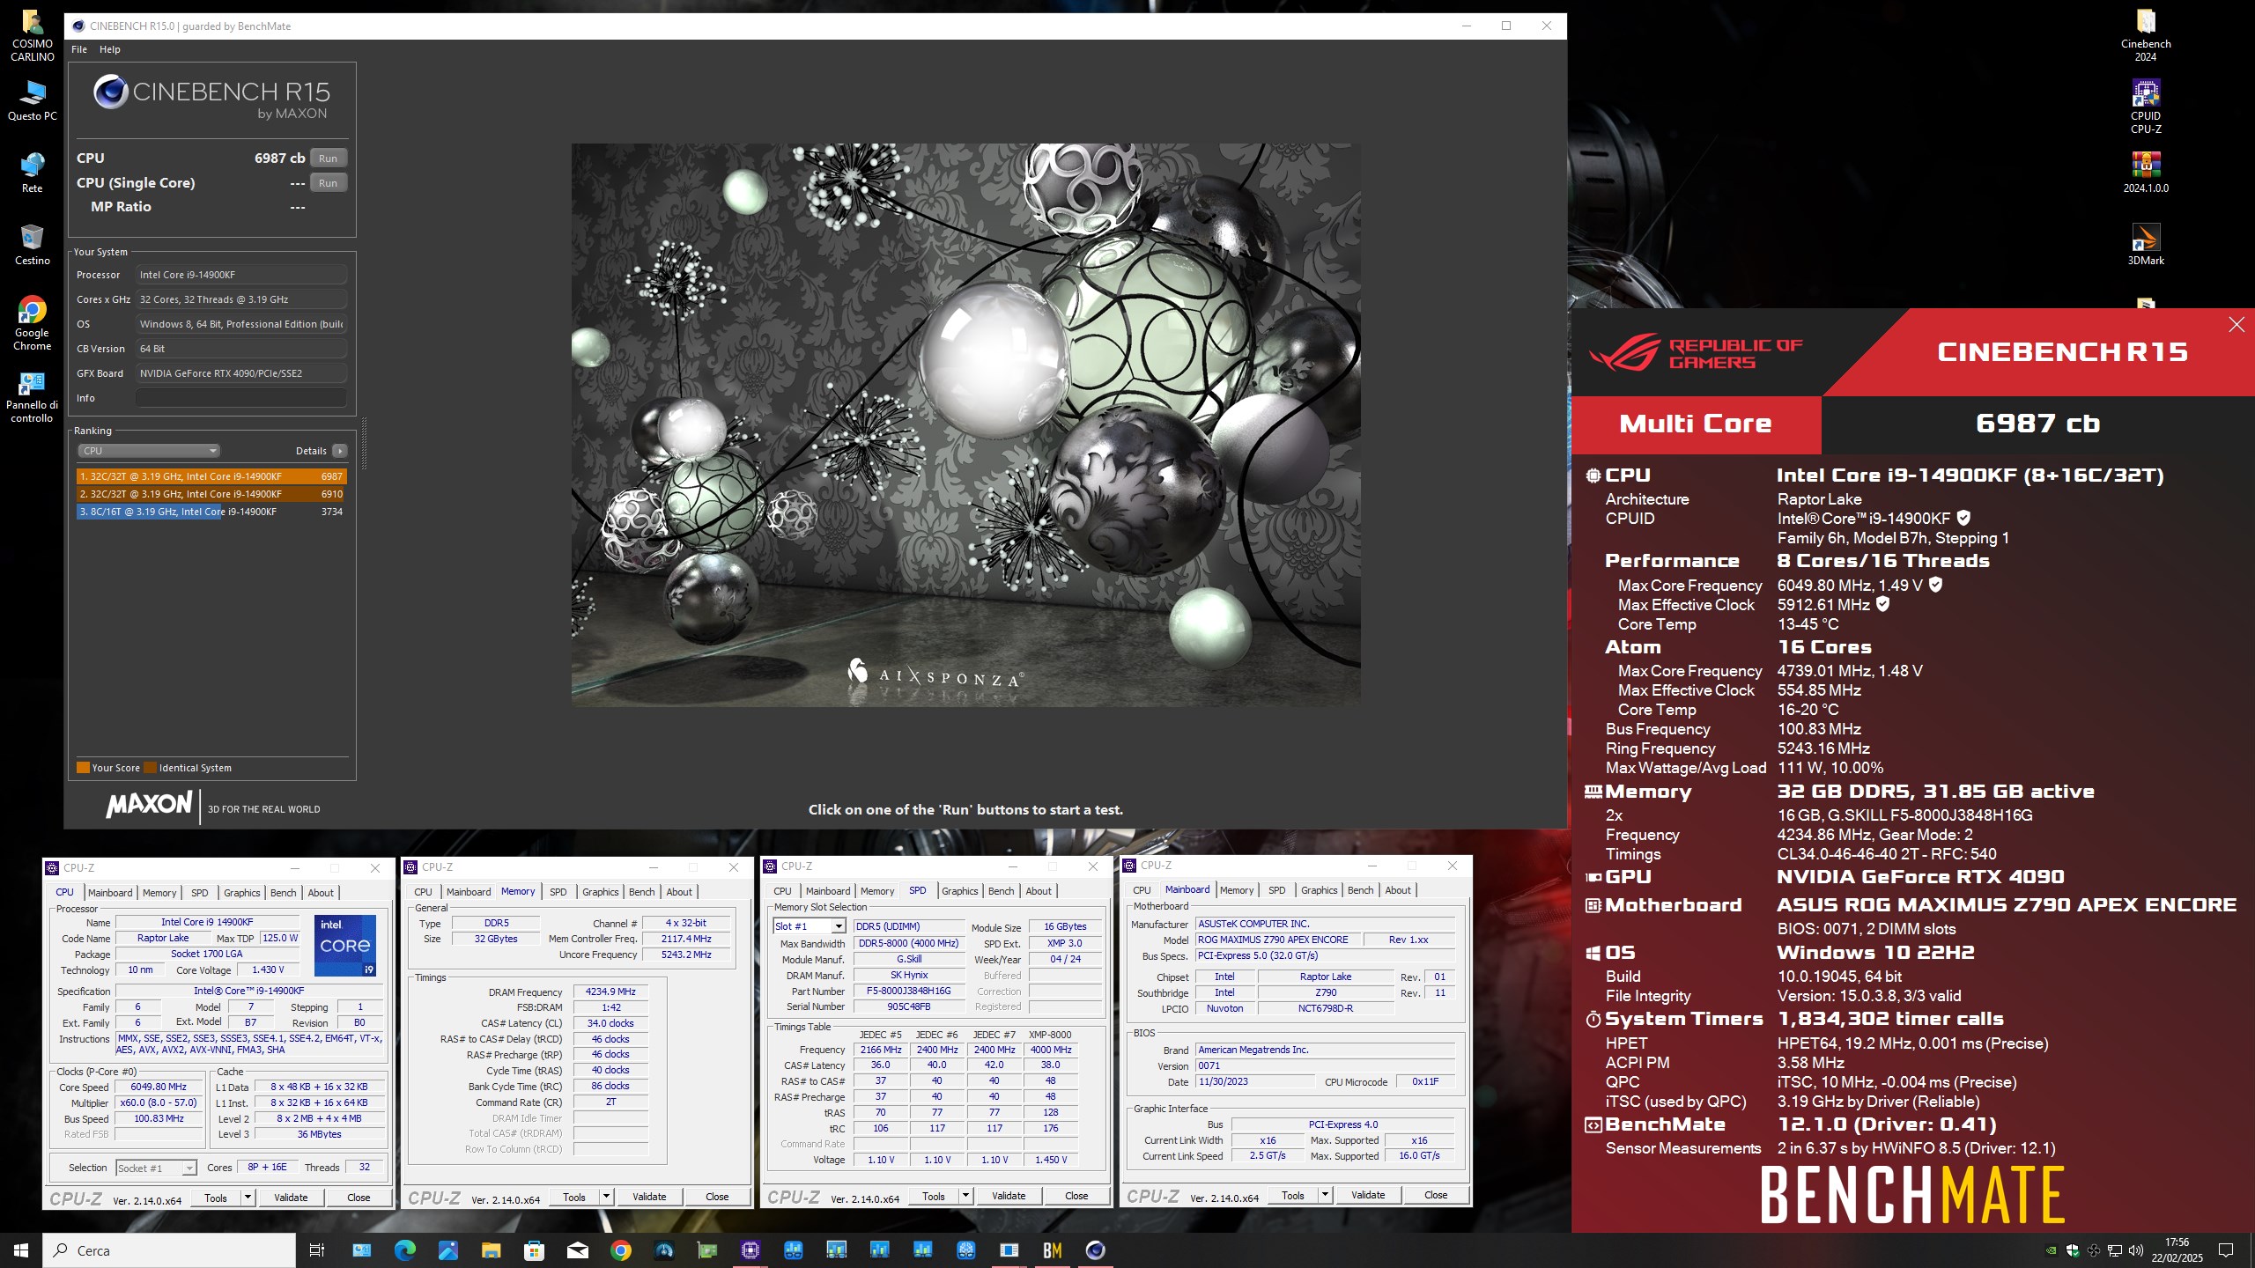Select ranking entry with score 6910
This screenshot has height=1268, width=2255.
[211, 494]
